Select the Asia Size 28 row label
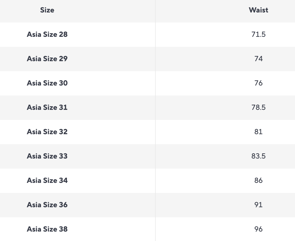 coord(47,34)
